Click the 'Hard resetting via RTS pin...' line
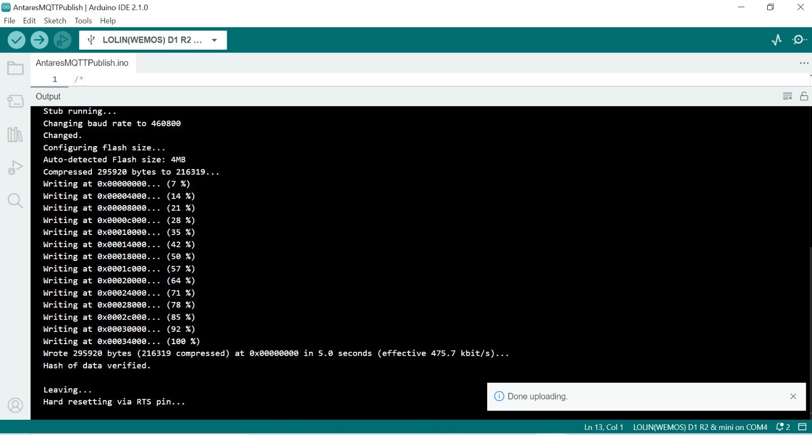 pos(114,401)
